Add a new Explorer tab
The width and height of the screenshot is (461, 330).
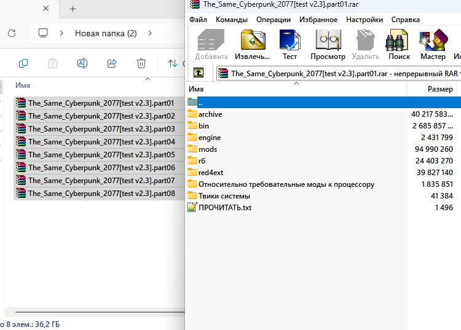click(x=73, y=9)
